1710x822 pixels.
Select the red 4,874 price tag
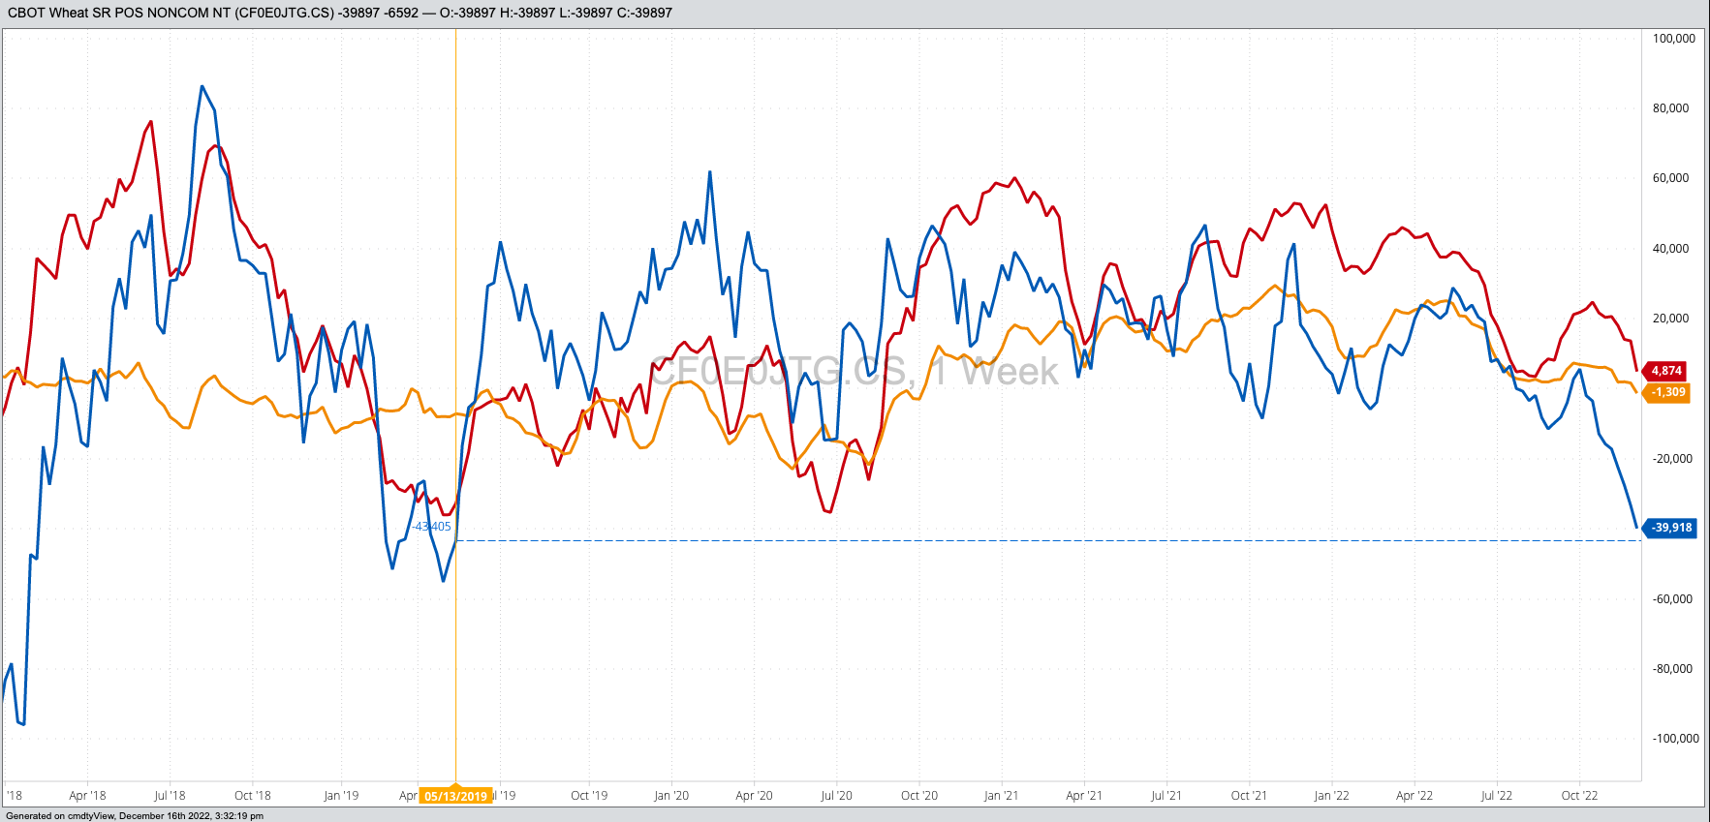point(1665,371)
